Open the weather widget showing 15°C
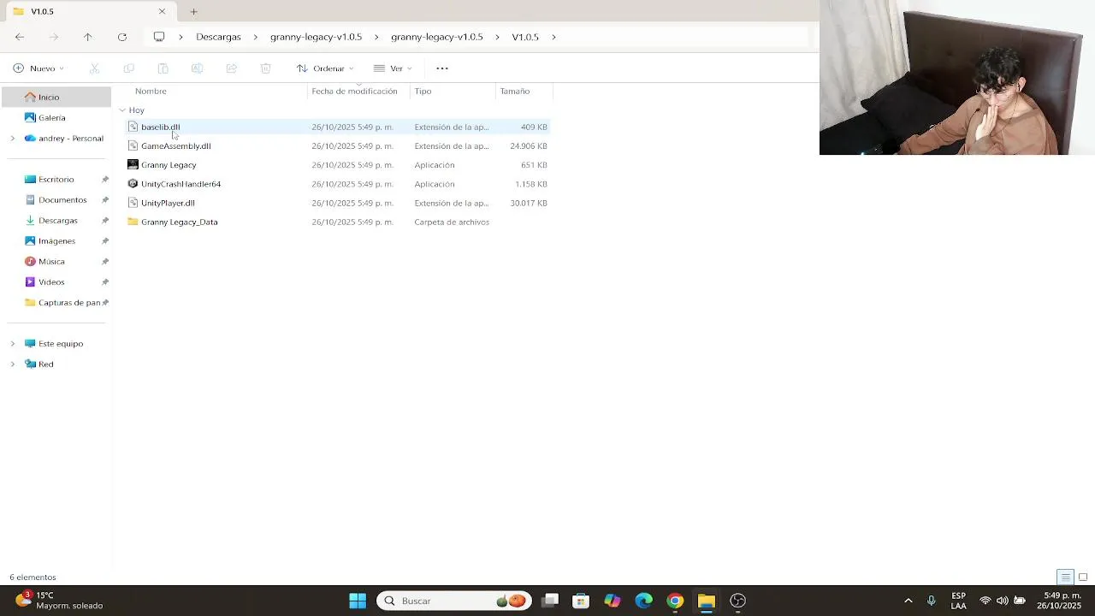Viewport: 1095px width, 616px height. click(60, 601)
